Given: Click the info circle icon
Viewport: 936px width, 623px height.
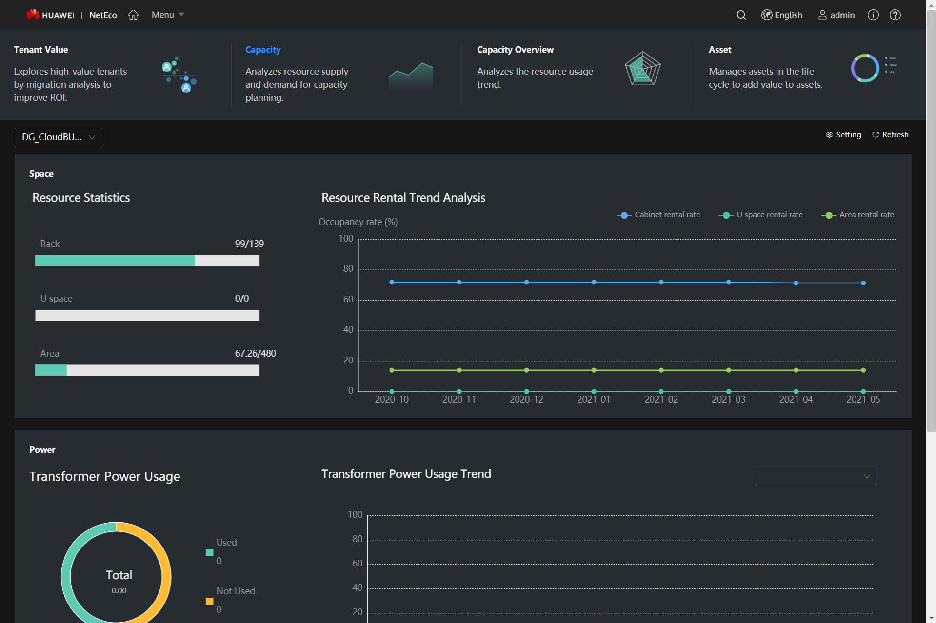Looking at the screenshot, I should (x=873, y=15).
